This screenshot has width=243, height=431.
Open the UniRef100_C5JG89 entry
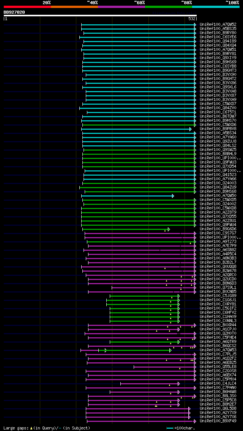coord(218,296)
